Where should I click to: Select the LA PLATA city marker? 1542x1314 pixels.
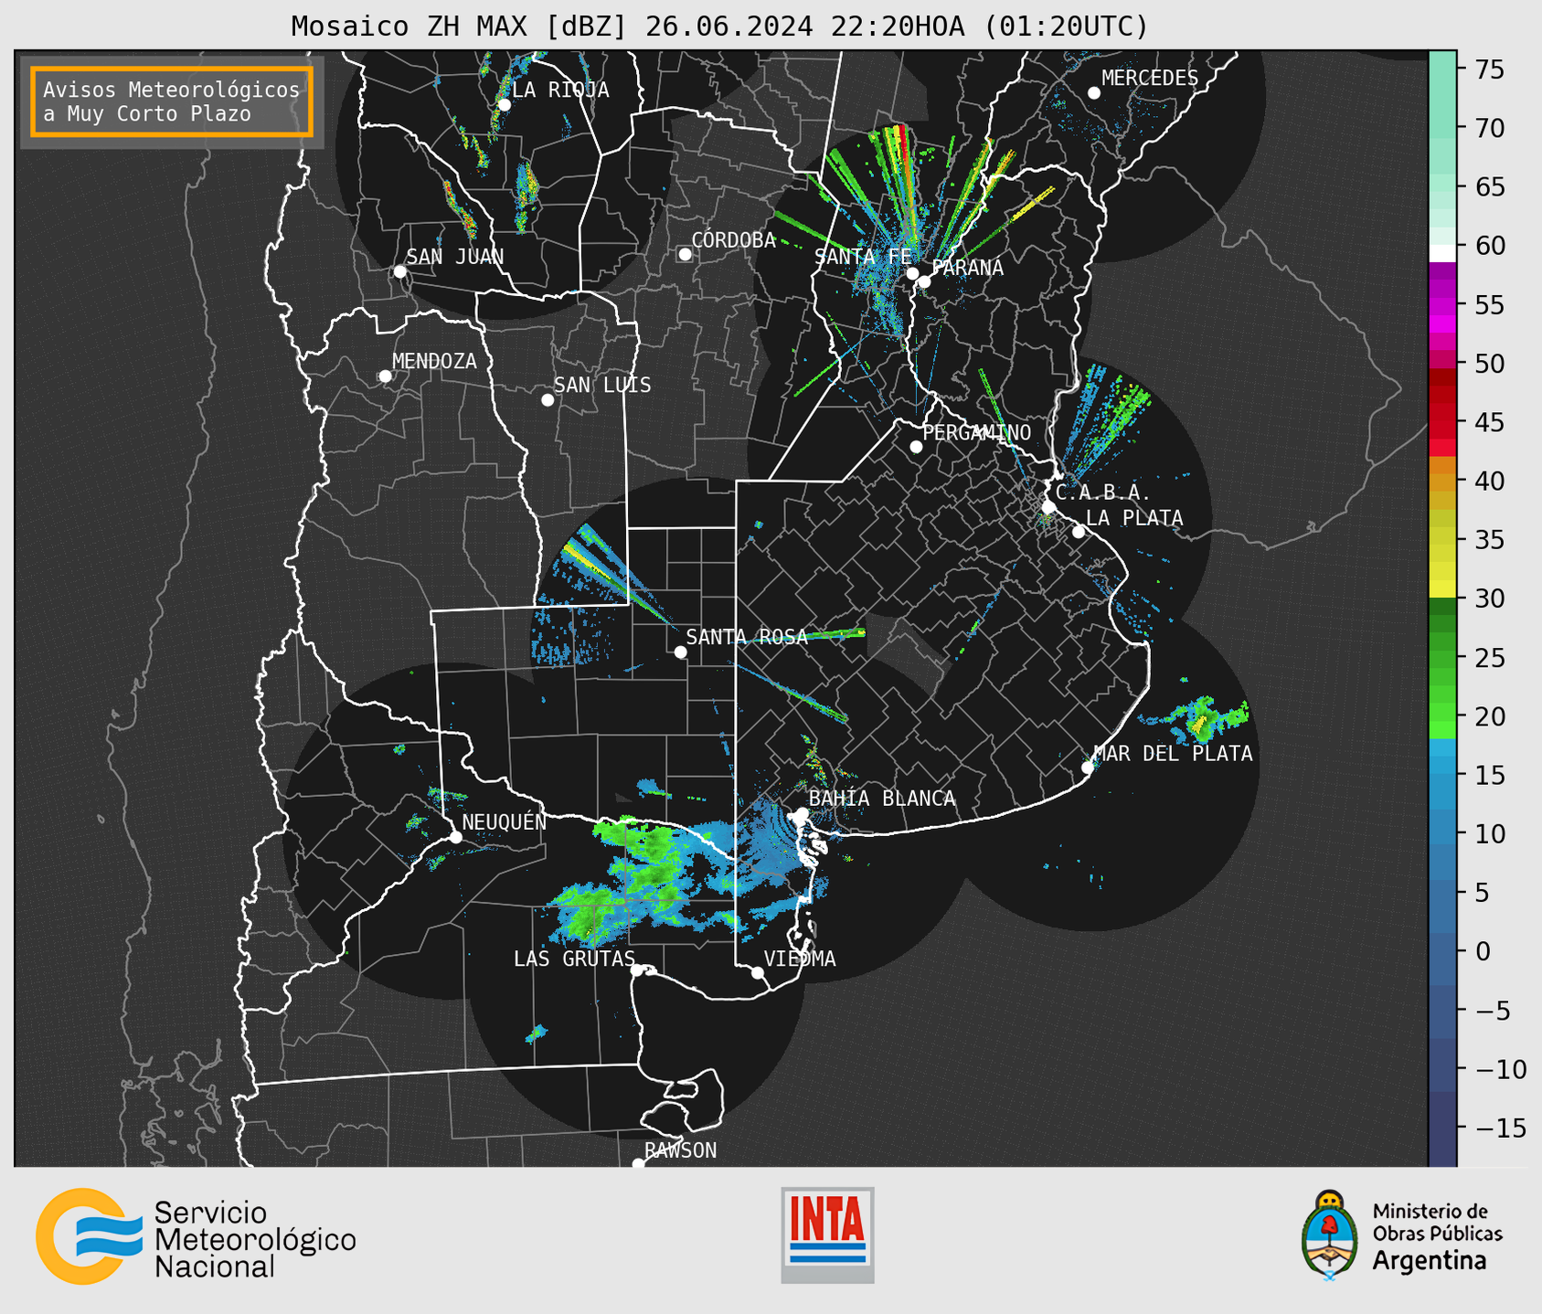(1079, 532)
